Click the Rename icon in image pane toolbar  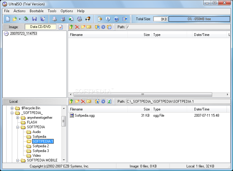coord(89,27)
